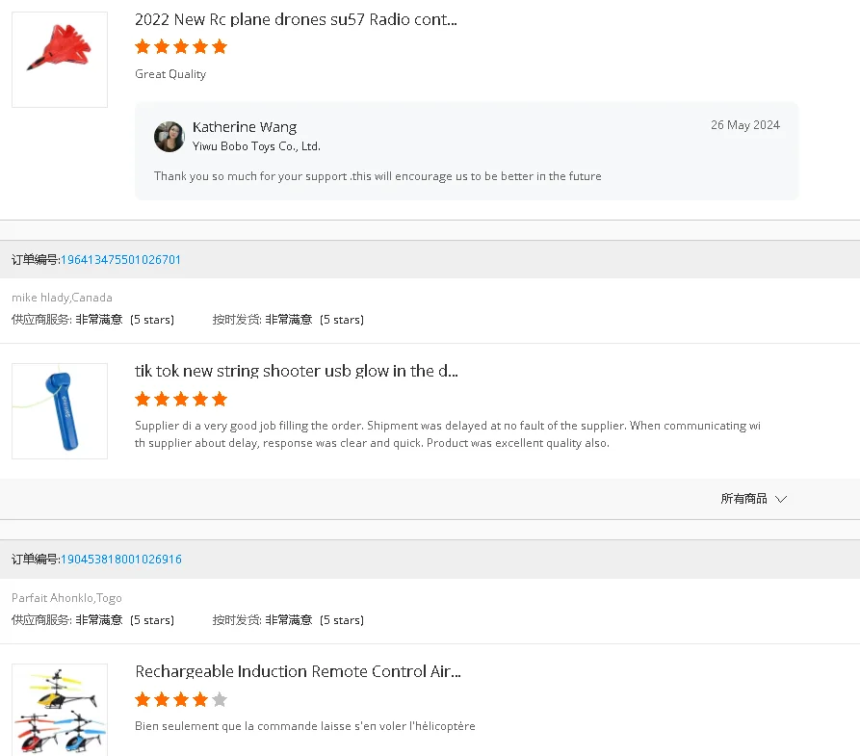Click the helicopter four-star rating

(x=171, y=699)
